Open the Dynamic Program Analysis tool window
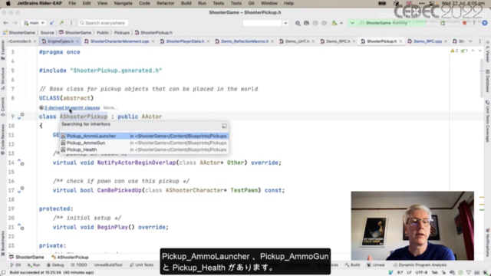 coord(420,264)
